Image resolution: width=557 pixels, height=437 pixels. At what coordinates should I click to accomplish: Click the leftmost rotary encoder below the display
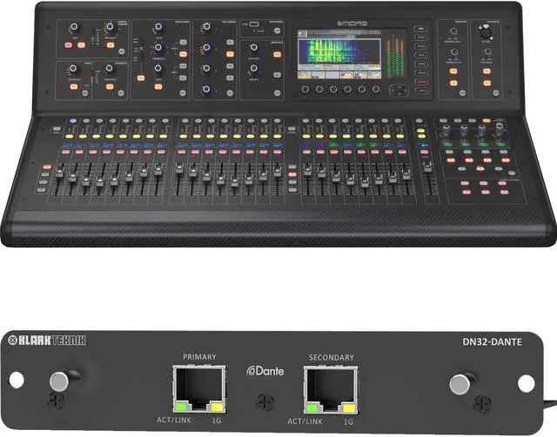point(305,89)
